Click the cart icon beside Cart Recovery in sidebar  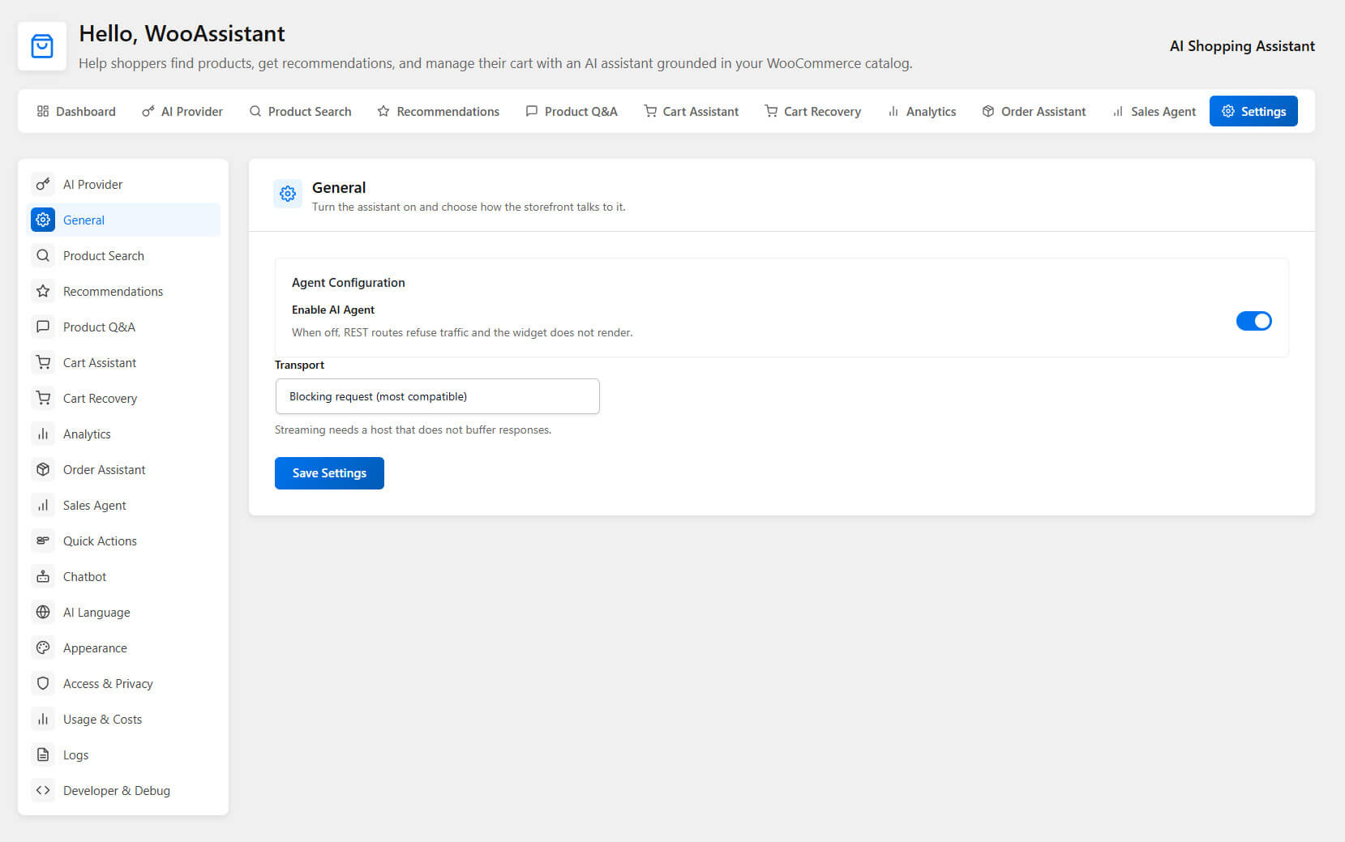[43, 398]
